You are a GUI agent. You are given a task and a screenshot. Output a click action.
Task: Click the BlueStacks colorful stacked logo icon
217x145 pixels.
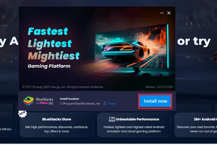pyautogui.click(x=28, y=101)
